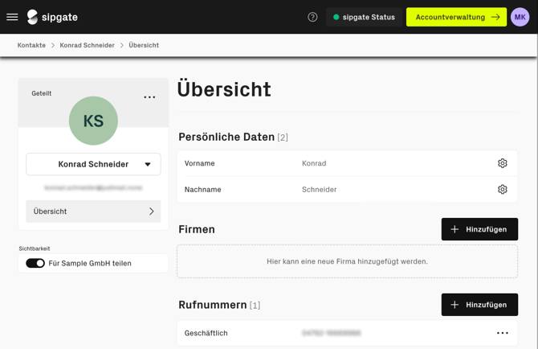Open Accountverwaltung button

click(456, 17)
